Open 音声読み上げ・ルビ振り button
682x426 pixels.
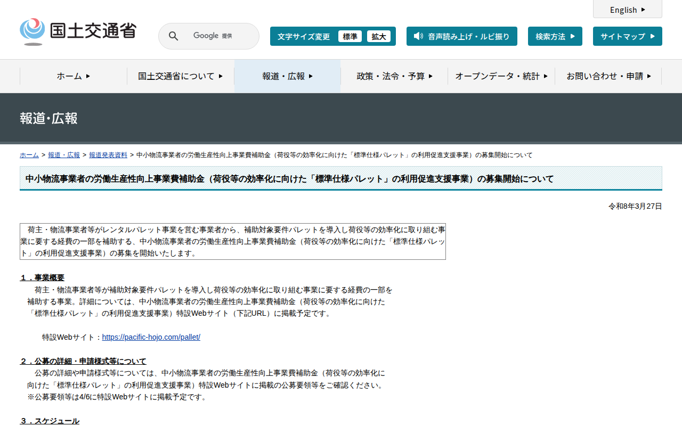[x=462, y=36]
